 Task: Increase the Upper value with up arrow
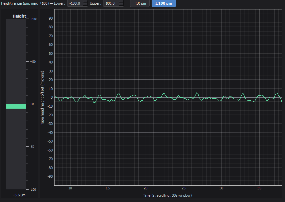(121, 2)
